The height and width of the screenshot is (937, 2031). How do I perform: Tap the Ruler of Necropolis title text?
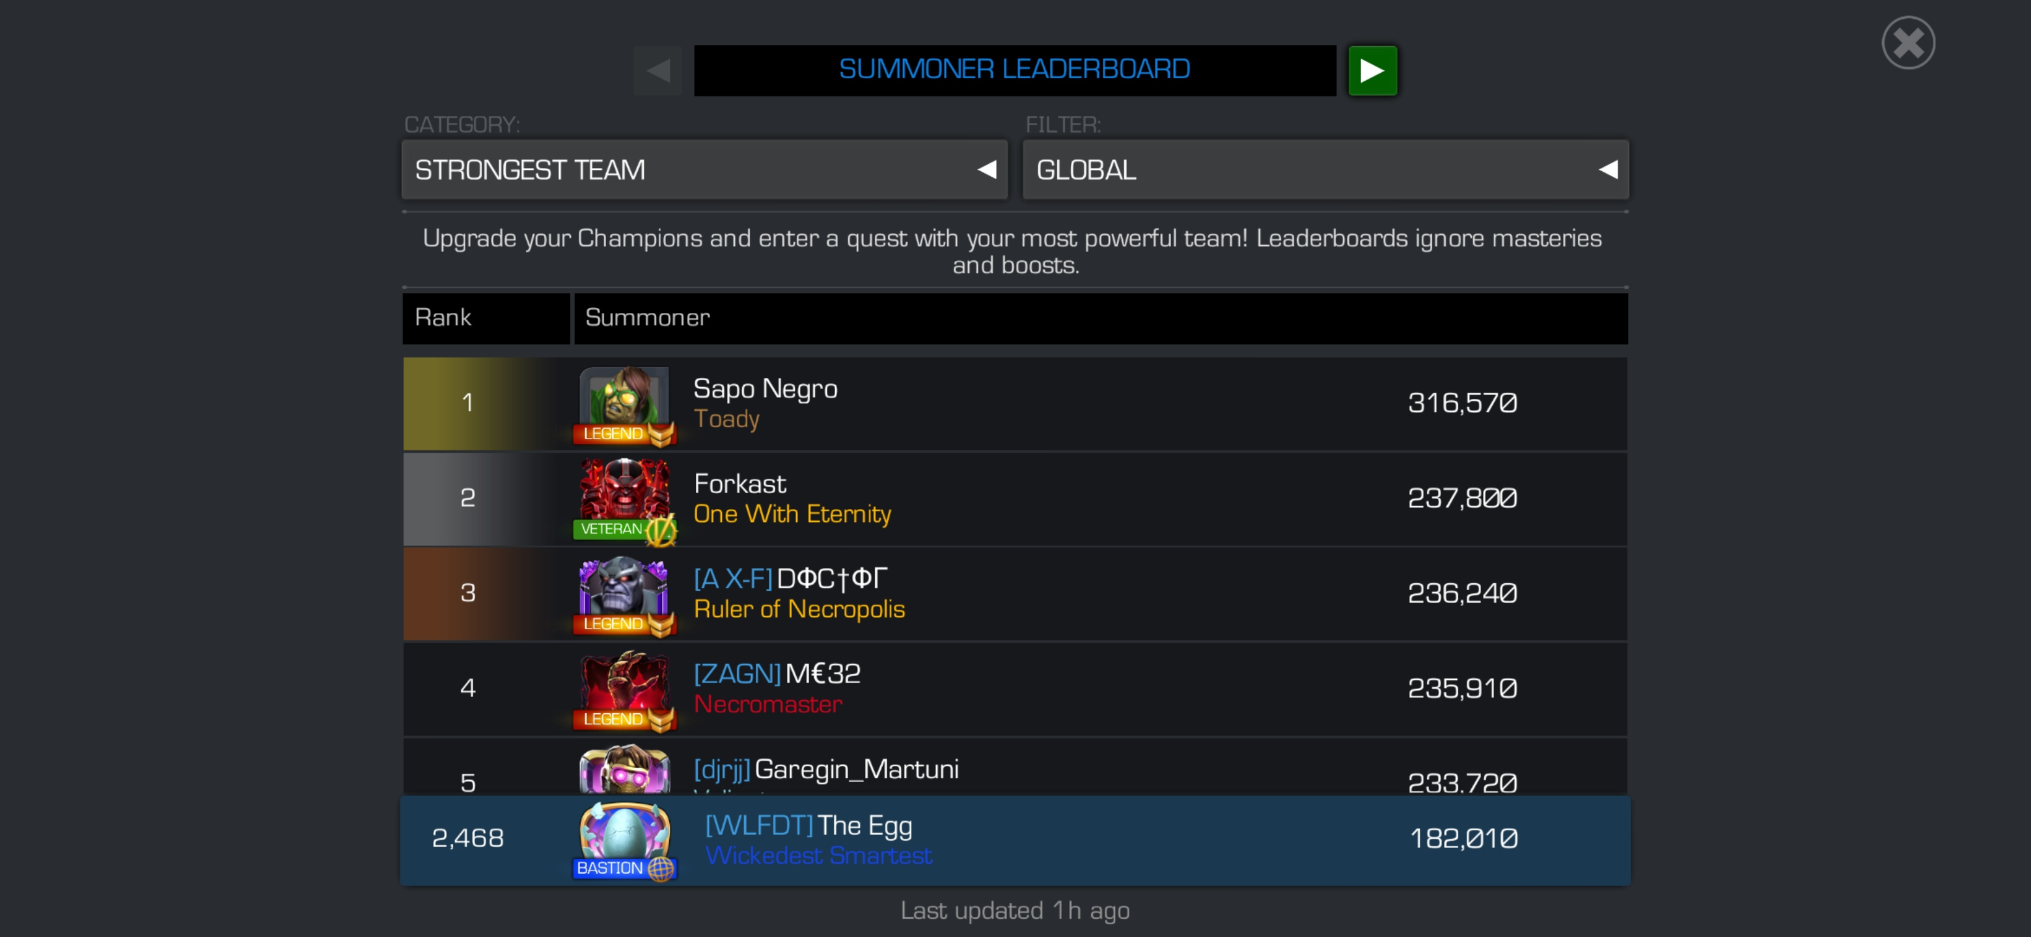tap(799, 609)
